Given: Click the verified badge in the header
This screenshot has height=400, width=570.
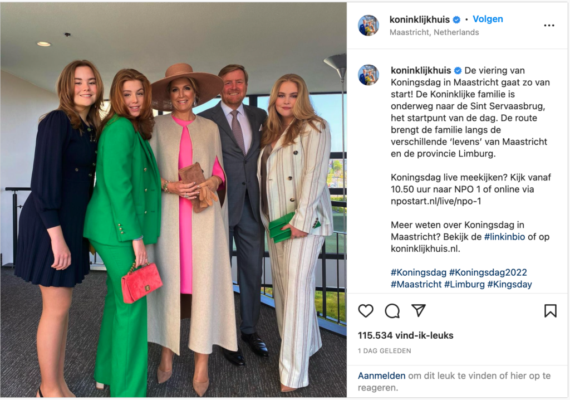Looking at the screenshot, I should (457, 19).
